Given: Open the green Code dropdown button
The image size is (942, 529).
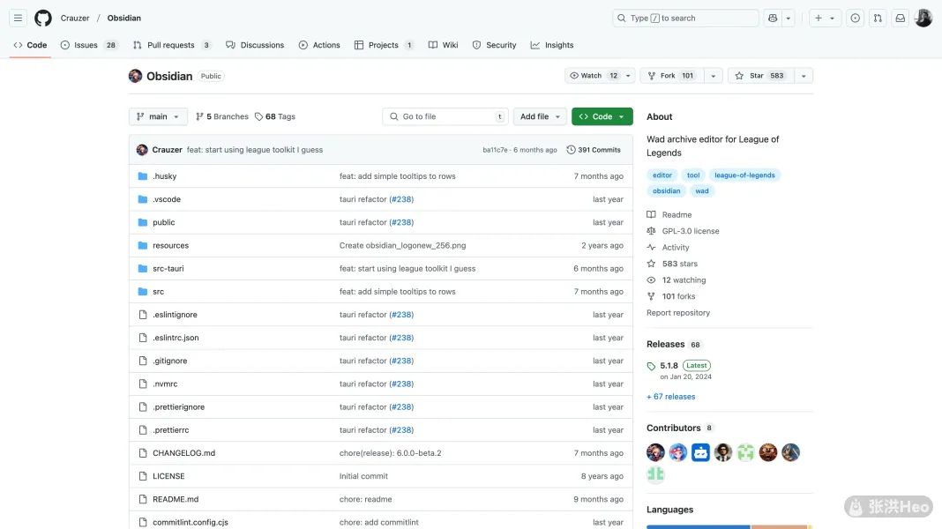Looking at the screenshot, I should click(602, 116).
